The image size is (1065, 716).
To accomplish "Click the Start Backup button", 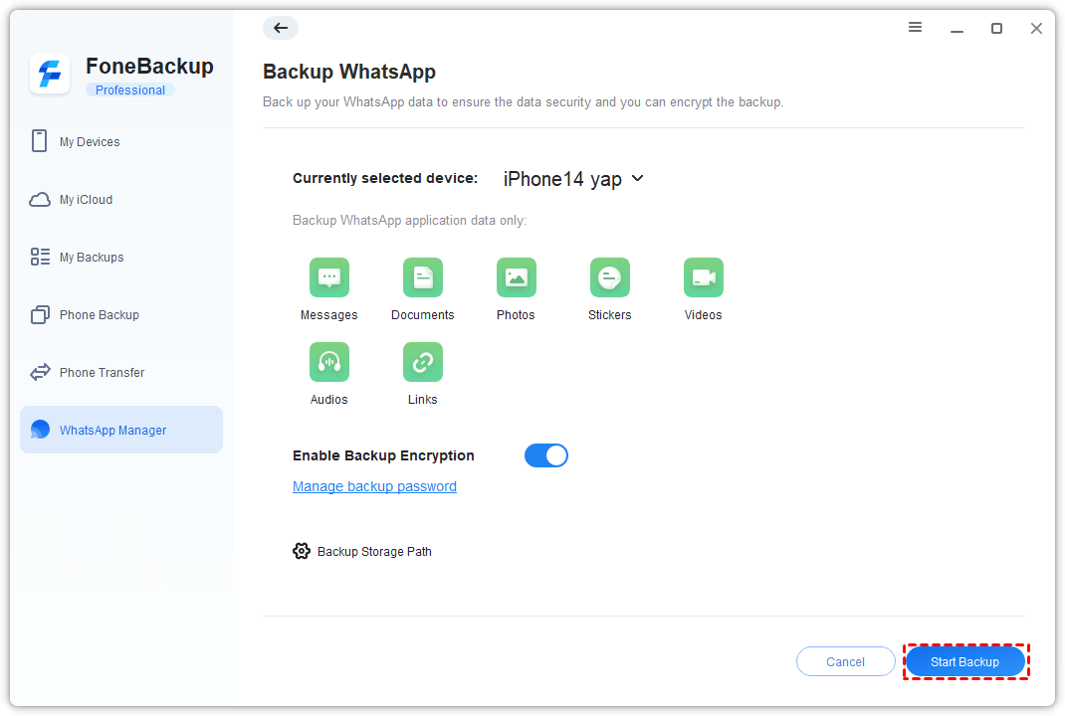I will pos(965,660).
